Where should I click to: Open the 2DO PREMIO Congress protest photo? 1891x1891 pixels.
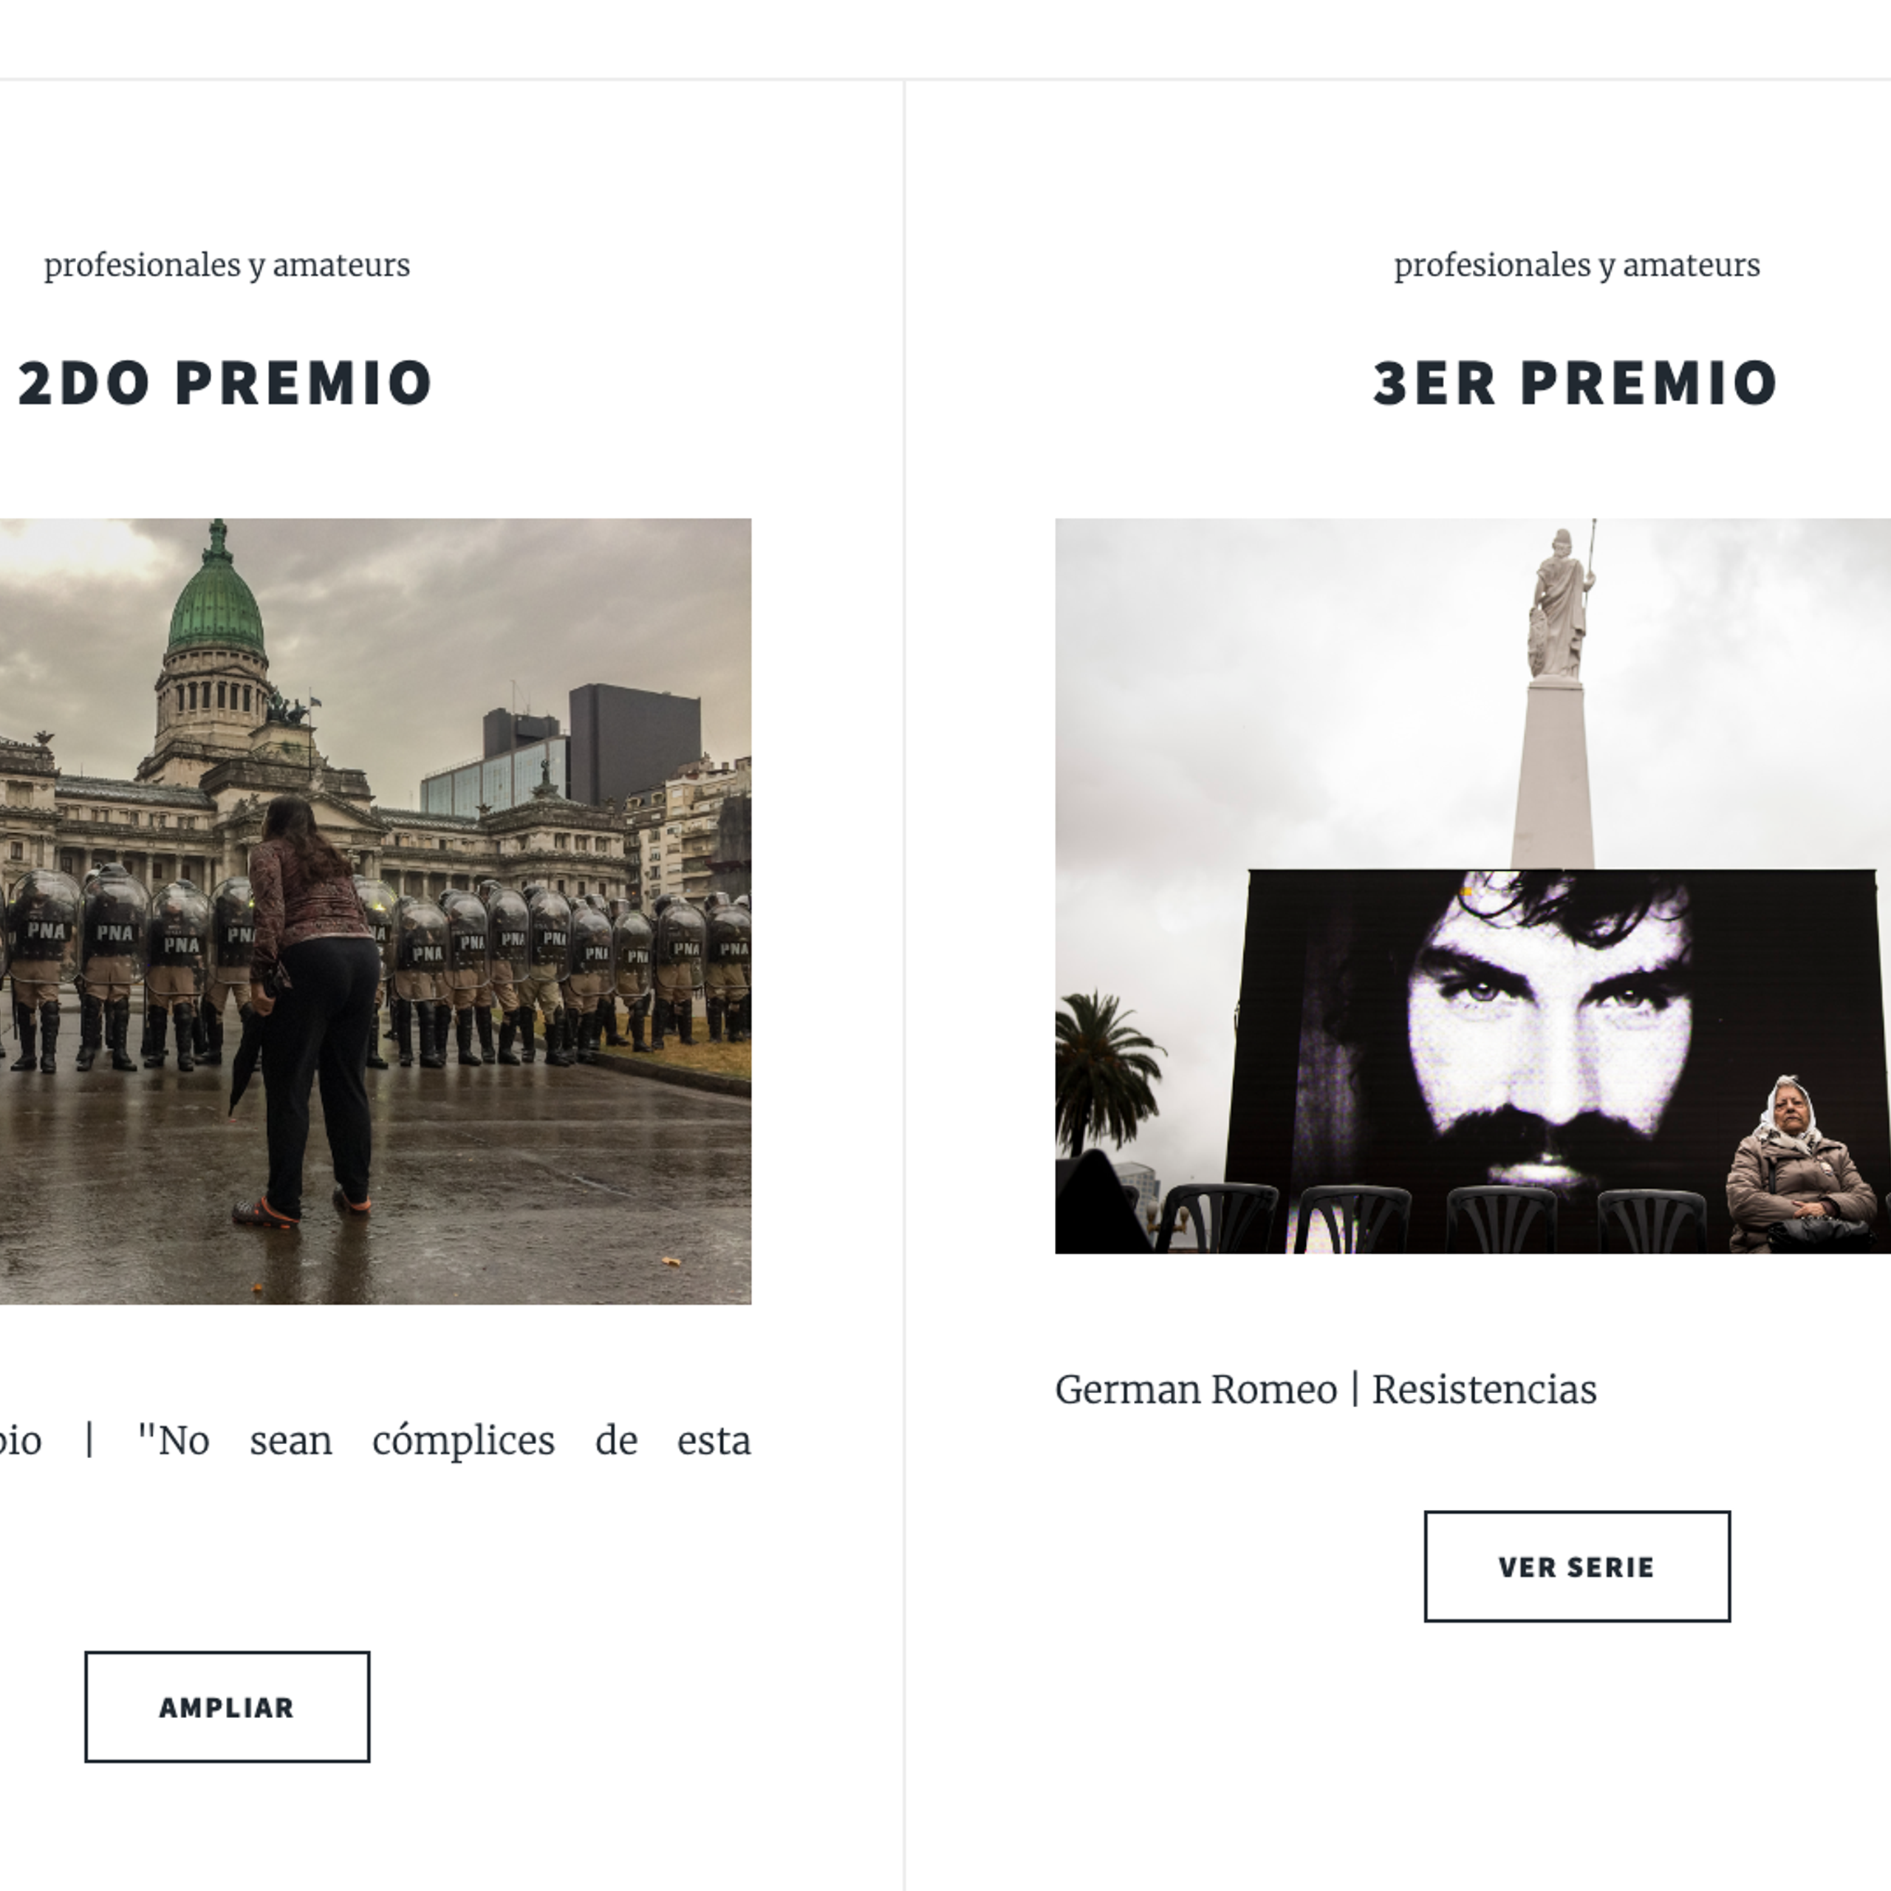(x=375, y=912)
